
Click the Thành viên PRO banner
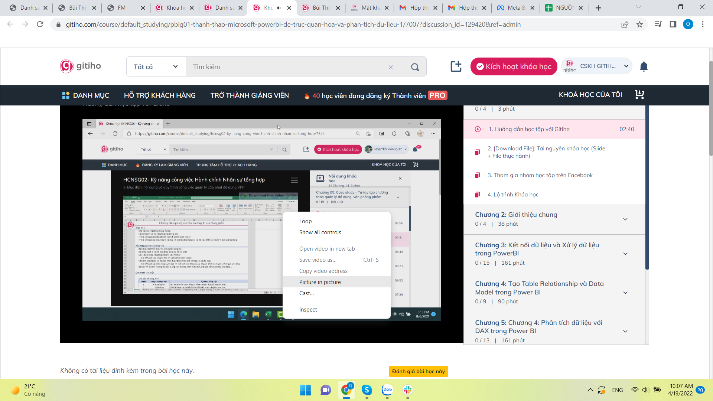click(x=375, y=95)
